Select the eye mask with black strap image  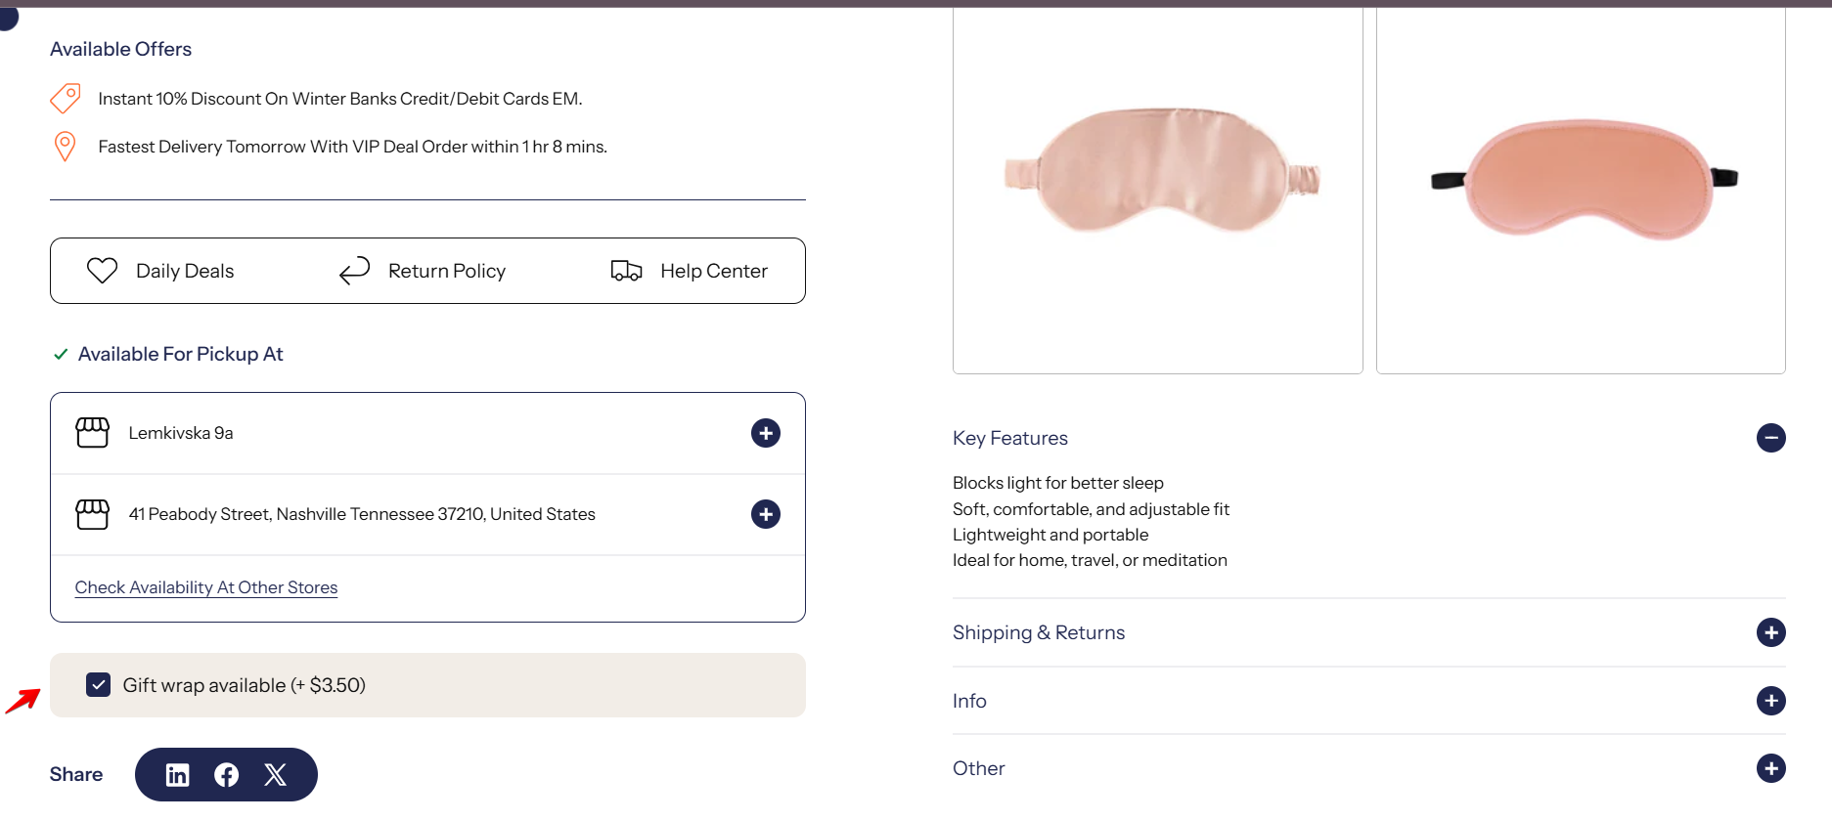pyautogui.click(x=1581, y=186)
